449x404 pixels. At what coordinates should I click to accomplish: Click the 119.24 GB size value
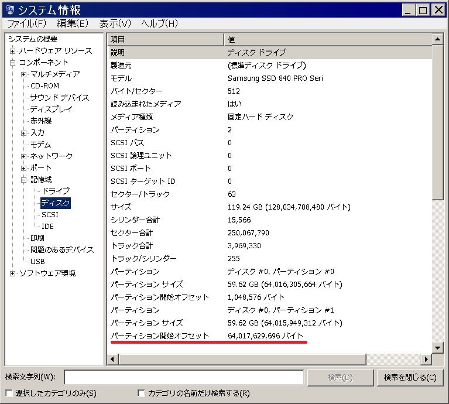[289, 207]
